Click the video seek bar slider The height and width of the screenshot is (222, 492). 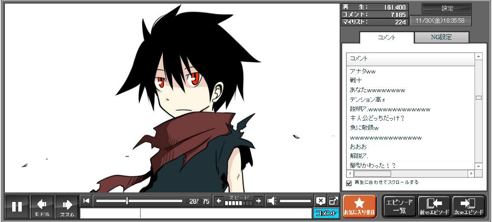[127, 201]
